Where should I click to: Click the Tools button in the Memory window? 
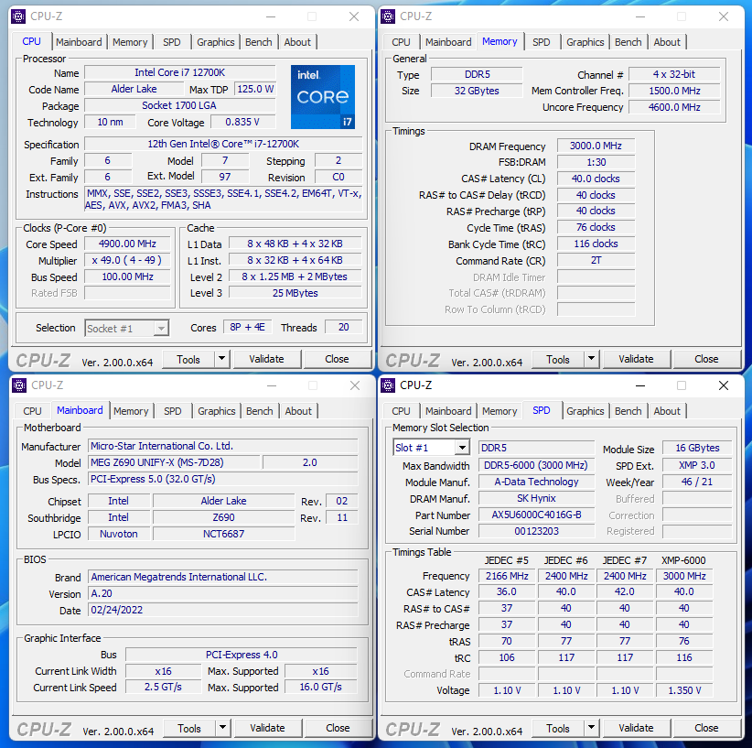coord(558,359)
